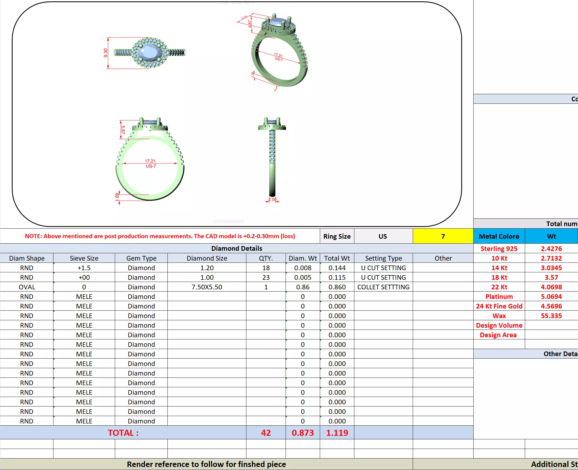Click the 18 Kt weight value 3.57
578x470 pixels.
(x=551, y=277)
